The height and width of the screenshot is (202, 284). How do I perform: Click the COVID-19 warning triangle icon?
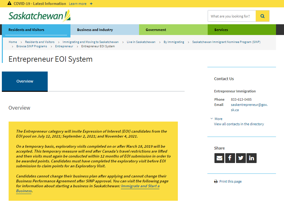pyautogui.click(x=10, y=3)
